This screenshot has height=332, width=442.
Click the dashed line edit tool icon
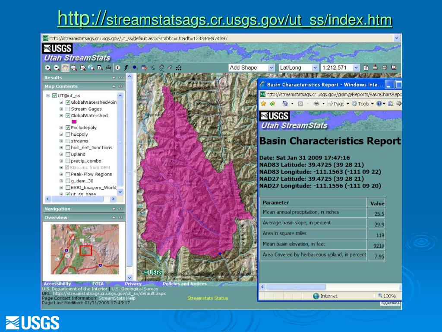[178, 68]
